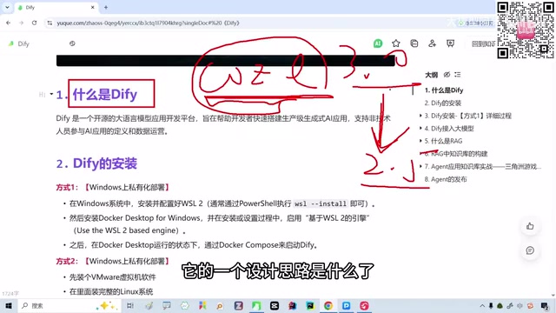The width and height of the screenshot is (556, 313).
Task: Click the outline list layout icon
Action: [x=458, y=75]
